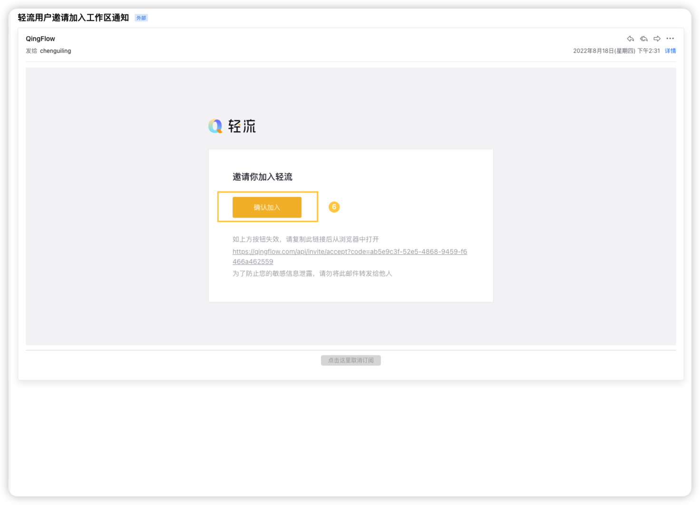Click the date 2022年8月18日(星期四) 下午2:31

[616, 51]
